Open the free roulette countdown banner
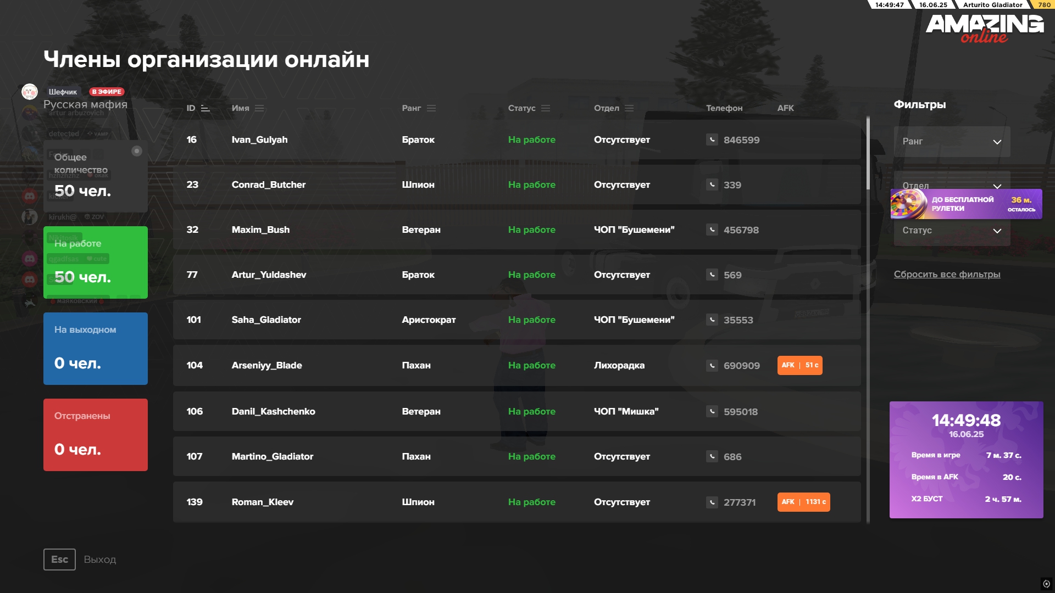 click(966, 204)
